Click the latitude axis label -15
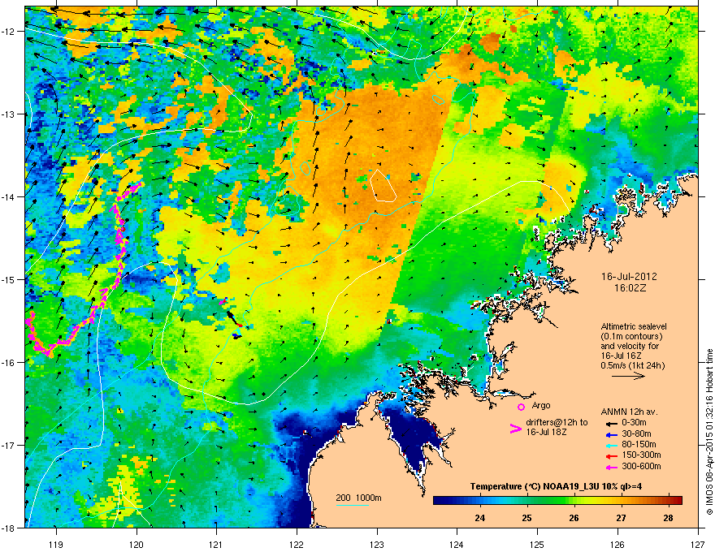The width and height of the screenshot is (715, 552). (x=8, y=279)
